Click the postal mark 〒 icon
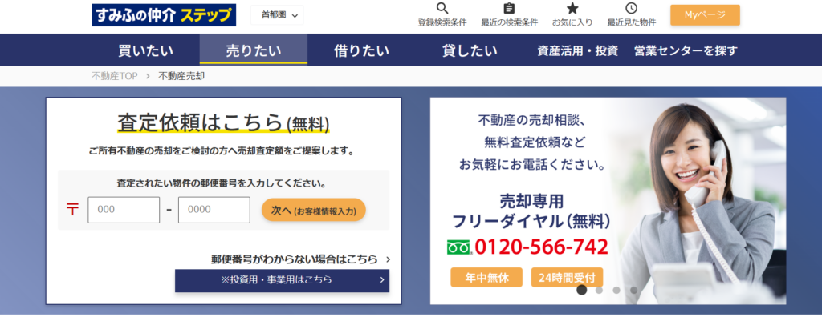Screen dimensions: 822x321 (71, 210)
